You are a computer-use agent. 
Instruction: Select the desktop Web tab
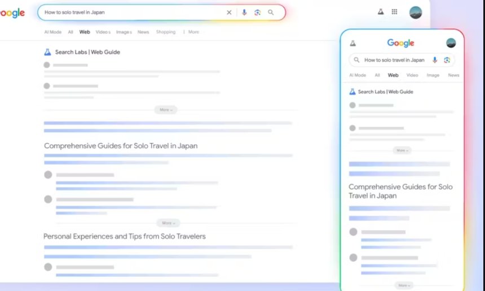coord(85,32)
